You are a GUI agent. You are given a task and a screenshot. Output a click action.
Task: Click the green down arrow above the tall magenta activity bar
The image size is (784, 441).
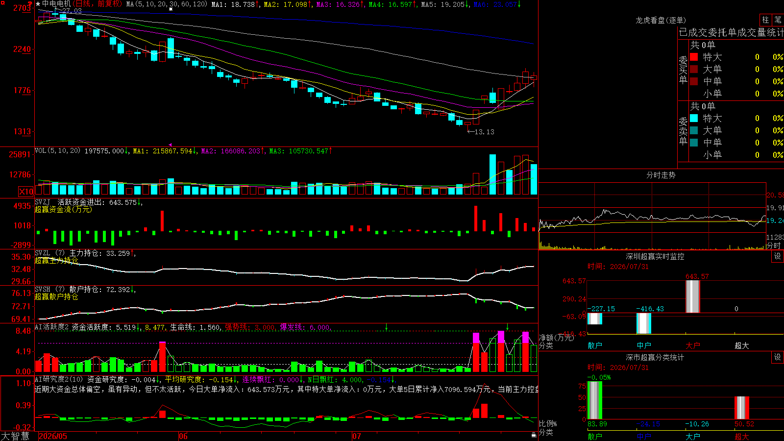(507, 327)
